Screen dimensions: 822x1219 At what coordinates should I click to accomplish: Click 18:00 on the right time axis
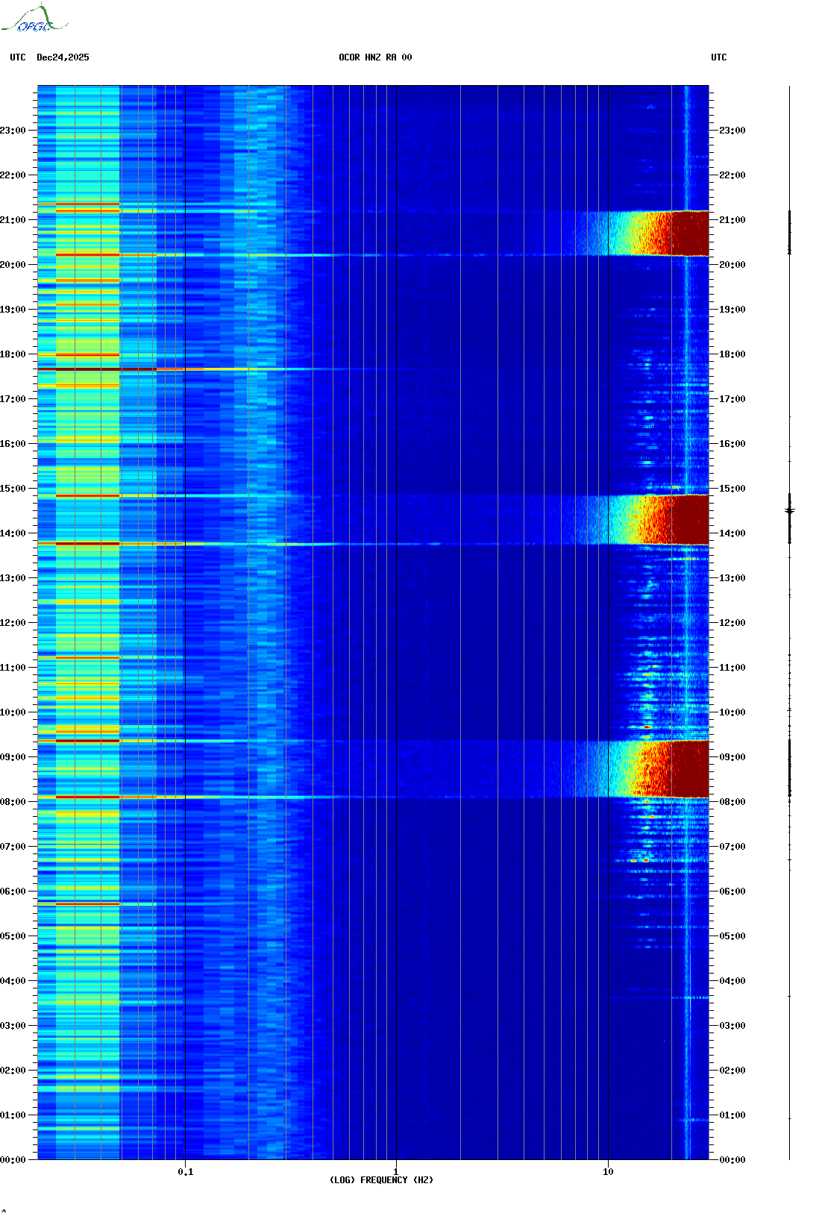pyautogui.click(x=732, y=354)
